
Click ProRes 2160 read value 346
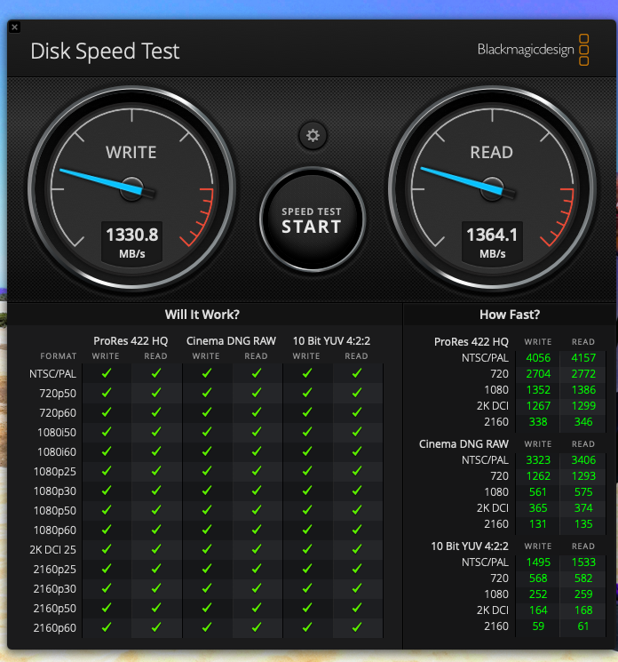coord(583,422)
